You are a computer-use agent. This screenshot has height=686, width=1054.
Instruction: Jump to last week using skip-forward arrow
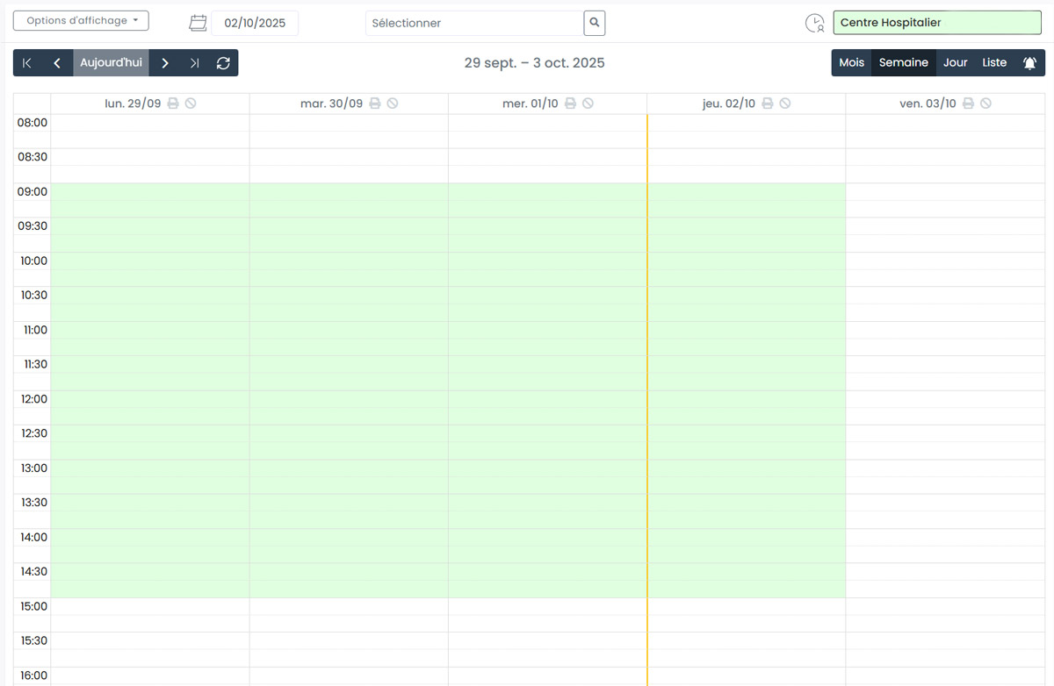pos(194,63)
